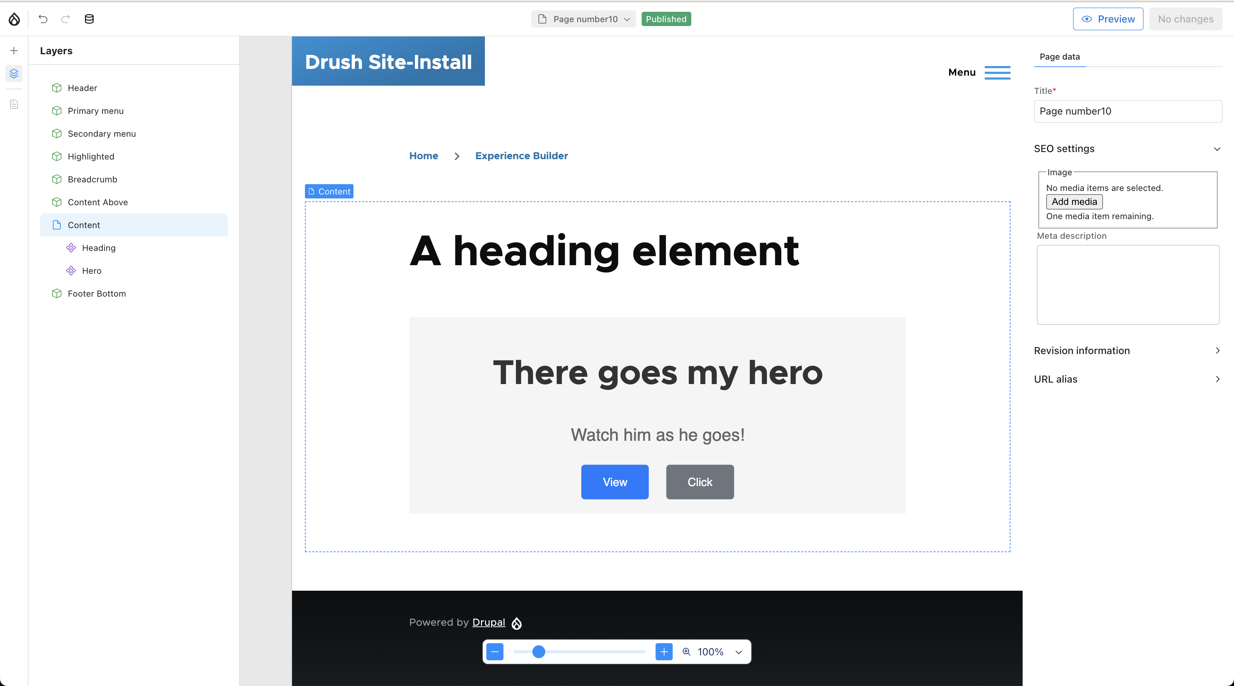1234x686 pixels.
Task: Click the Secondary menu cube icon
Action: tap(57, 133)
